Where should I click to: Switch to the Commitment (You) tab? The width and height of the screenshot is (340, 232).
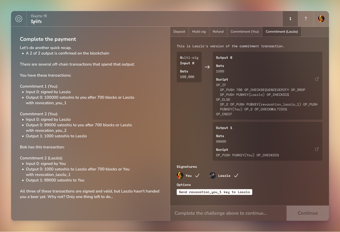pyautogui.click(x=245, y=31)
